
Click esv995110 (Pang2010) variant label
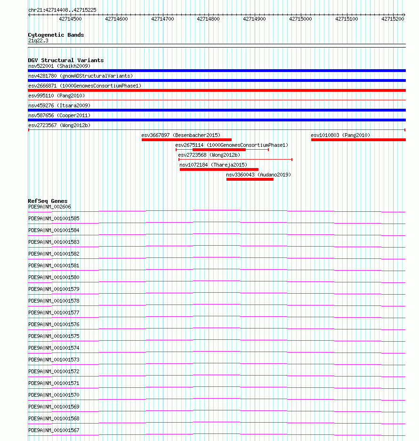tap(56, 96)
